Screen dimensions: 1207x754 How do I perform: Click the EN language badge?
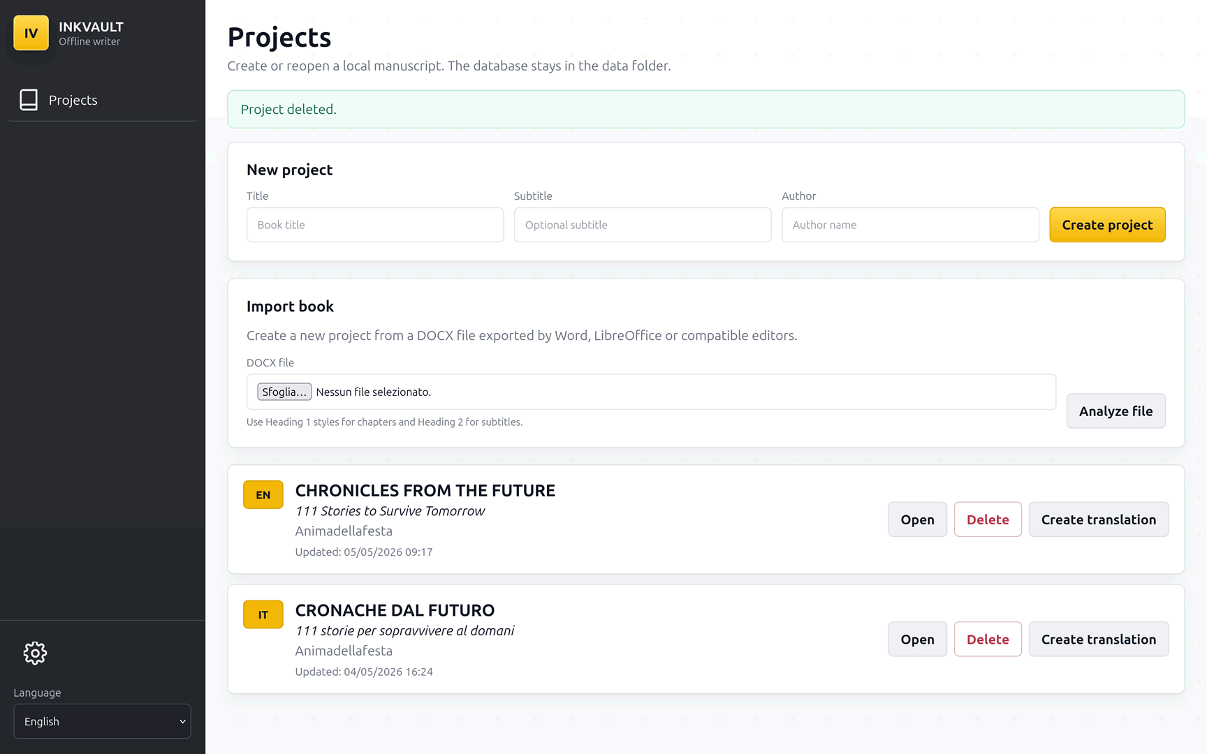point(263,495)
